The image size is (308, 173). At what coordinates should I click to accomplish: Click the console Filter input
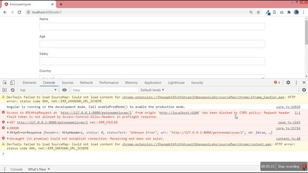click(x=104, y=90)
